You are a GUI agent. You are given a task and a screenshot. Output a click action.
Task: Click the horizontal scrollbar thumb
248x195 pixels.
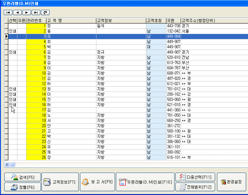12,165
